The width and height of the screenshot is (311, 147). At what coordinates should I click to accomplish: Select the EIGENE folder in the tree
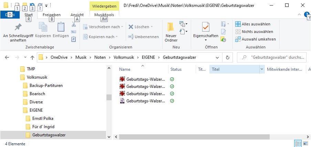pos(36,110)
